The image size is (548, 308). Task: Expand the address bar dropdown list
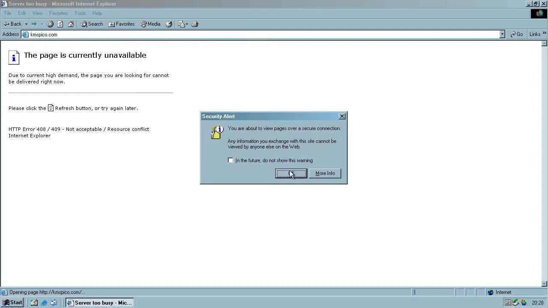[x=502, y=34]
